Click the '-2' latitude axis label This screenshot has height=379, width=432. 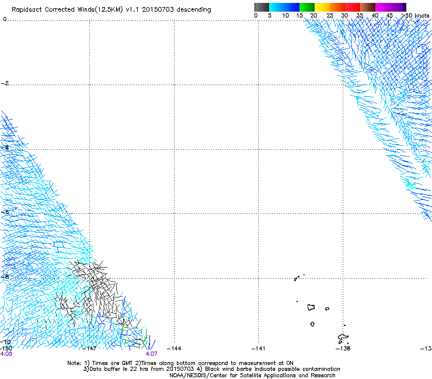coord(5,83)
